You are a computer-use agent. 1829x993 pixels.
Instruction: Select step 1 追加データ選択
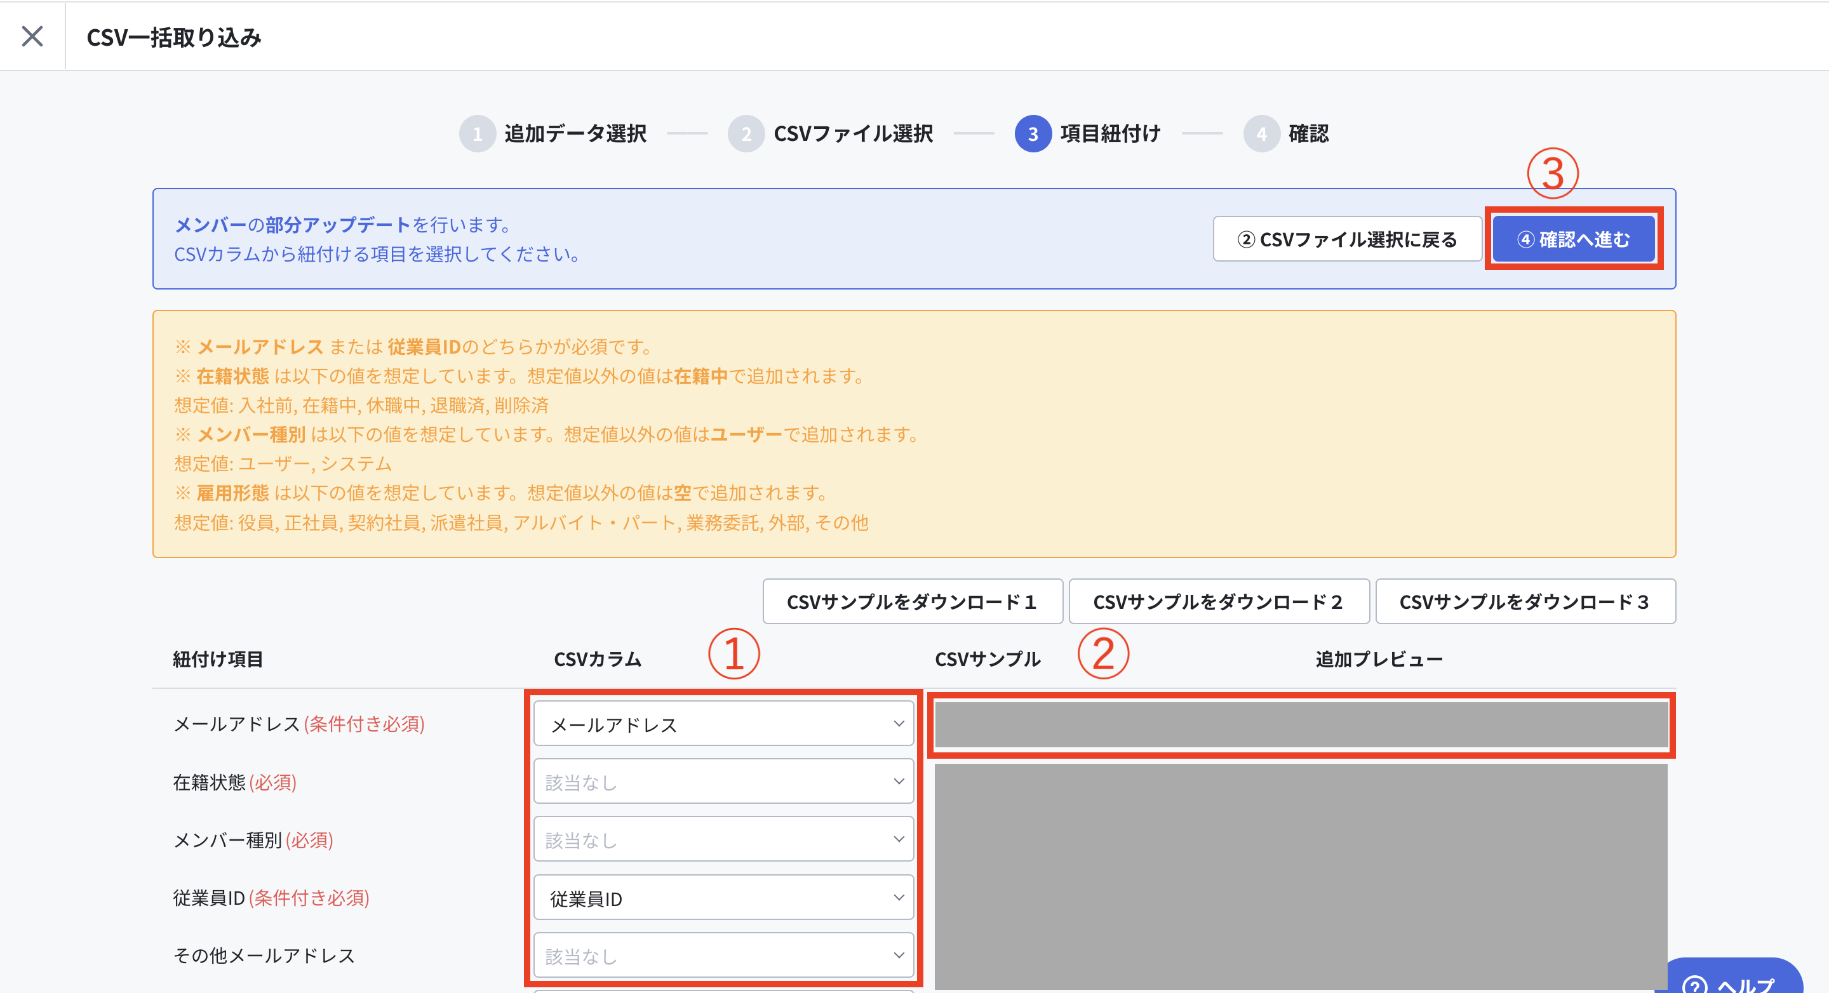coord(553,133)
